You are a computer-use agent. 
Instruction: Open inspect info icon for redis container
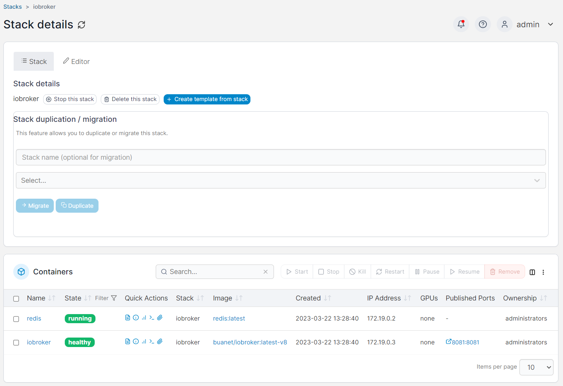(x=136, y=318)
